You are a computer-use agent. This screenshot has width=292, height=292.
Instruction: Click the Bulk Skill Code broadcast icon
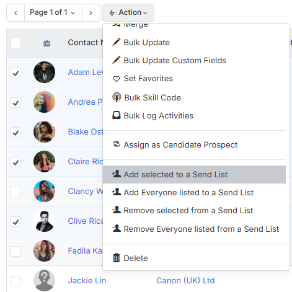coord(117,97)
